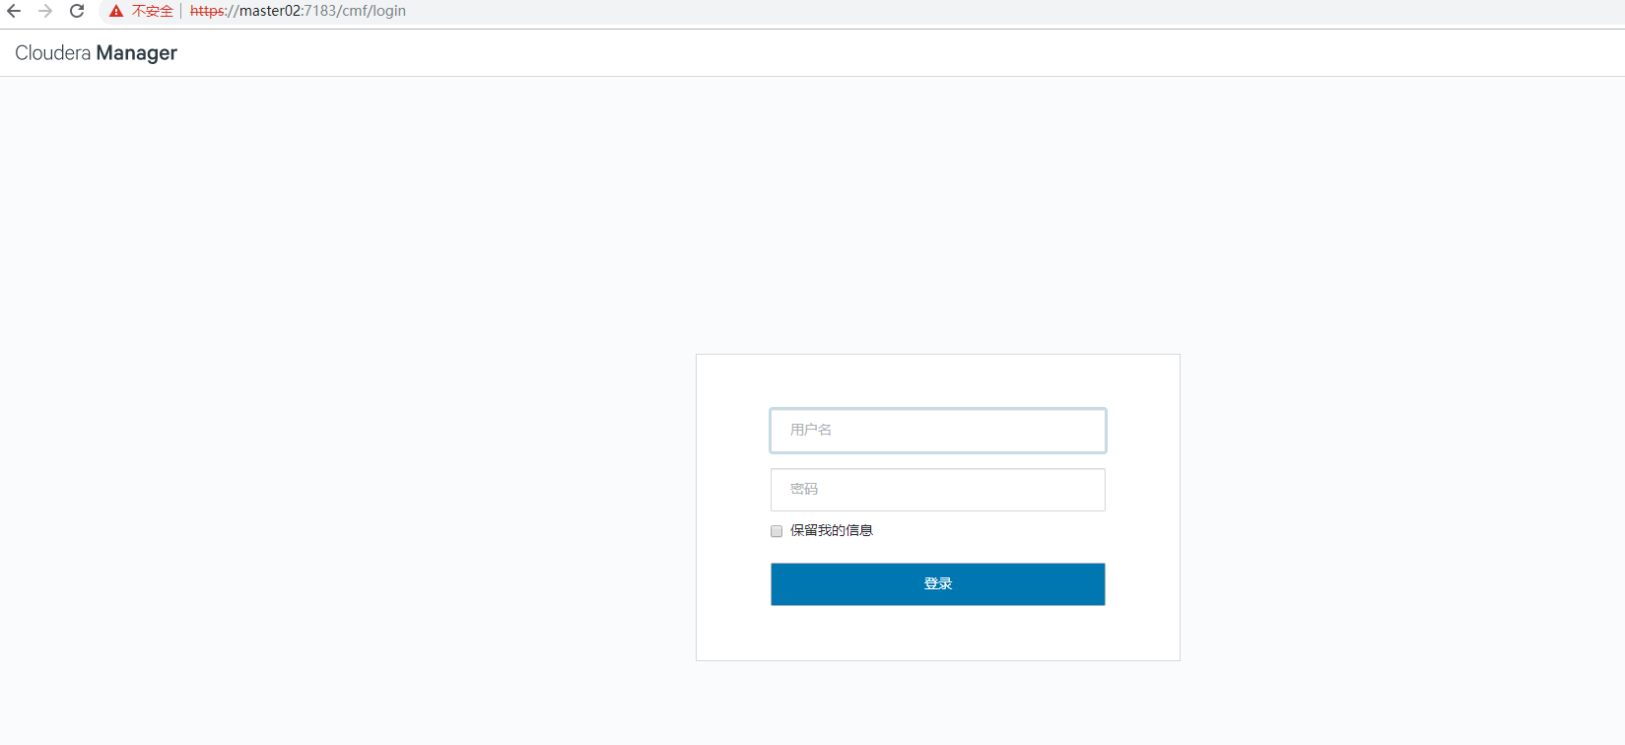Viewport: 1625px width, 745px height.
Task: Open the red security warning triangle
Action: point(116,11)
